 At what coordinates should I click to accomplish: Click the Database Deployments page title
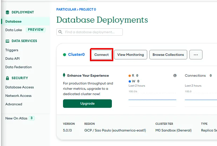(x=102, y=20)
